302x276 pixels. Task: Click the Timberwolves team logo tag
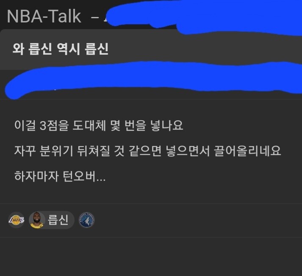click(87, 220)
